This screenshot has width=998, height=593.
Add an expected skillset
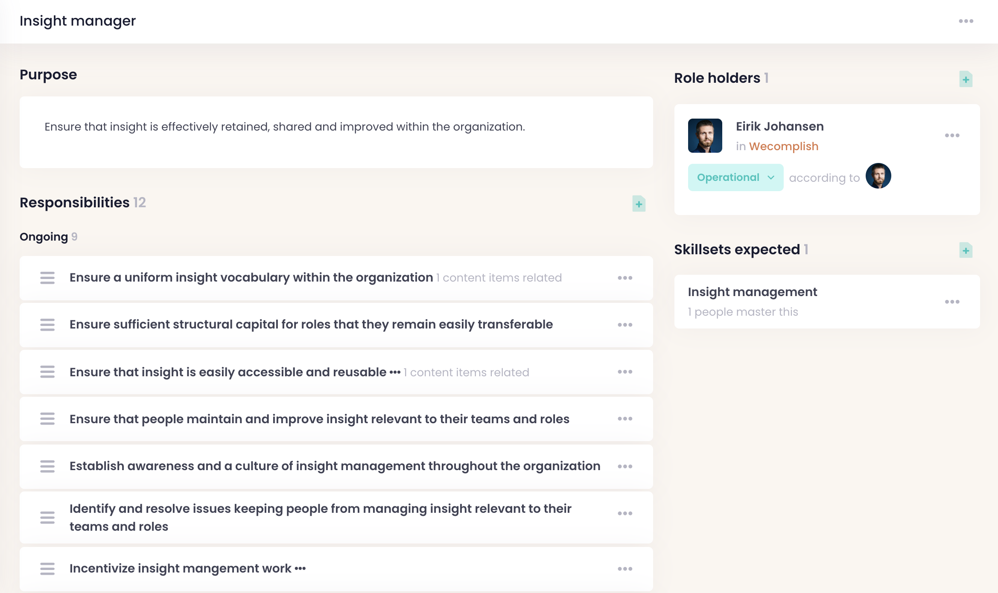966,250
